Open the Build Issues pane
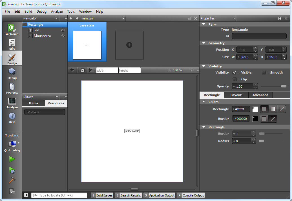The height and width of the screenshot is (201, 292). tap(102, 195)
